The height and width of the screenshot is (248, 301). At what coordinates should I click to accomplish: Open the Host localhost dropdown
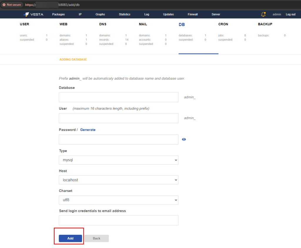(x=118, y=180)
